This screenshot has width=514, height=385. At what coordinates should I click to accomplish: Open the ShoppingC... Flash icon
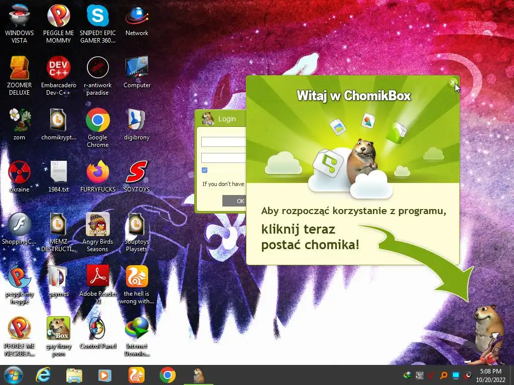pos(19,224)
